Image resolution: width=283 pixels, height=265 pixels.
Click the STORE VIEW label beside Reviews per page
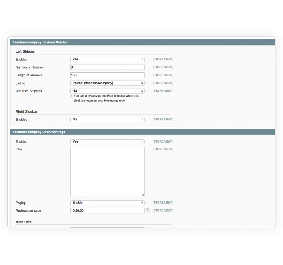162,210
